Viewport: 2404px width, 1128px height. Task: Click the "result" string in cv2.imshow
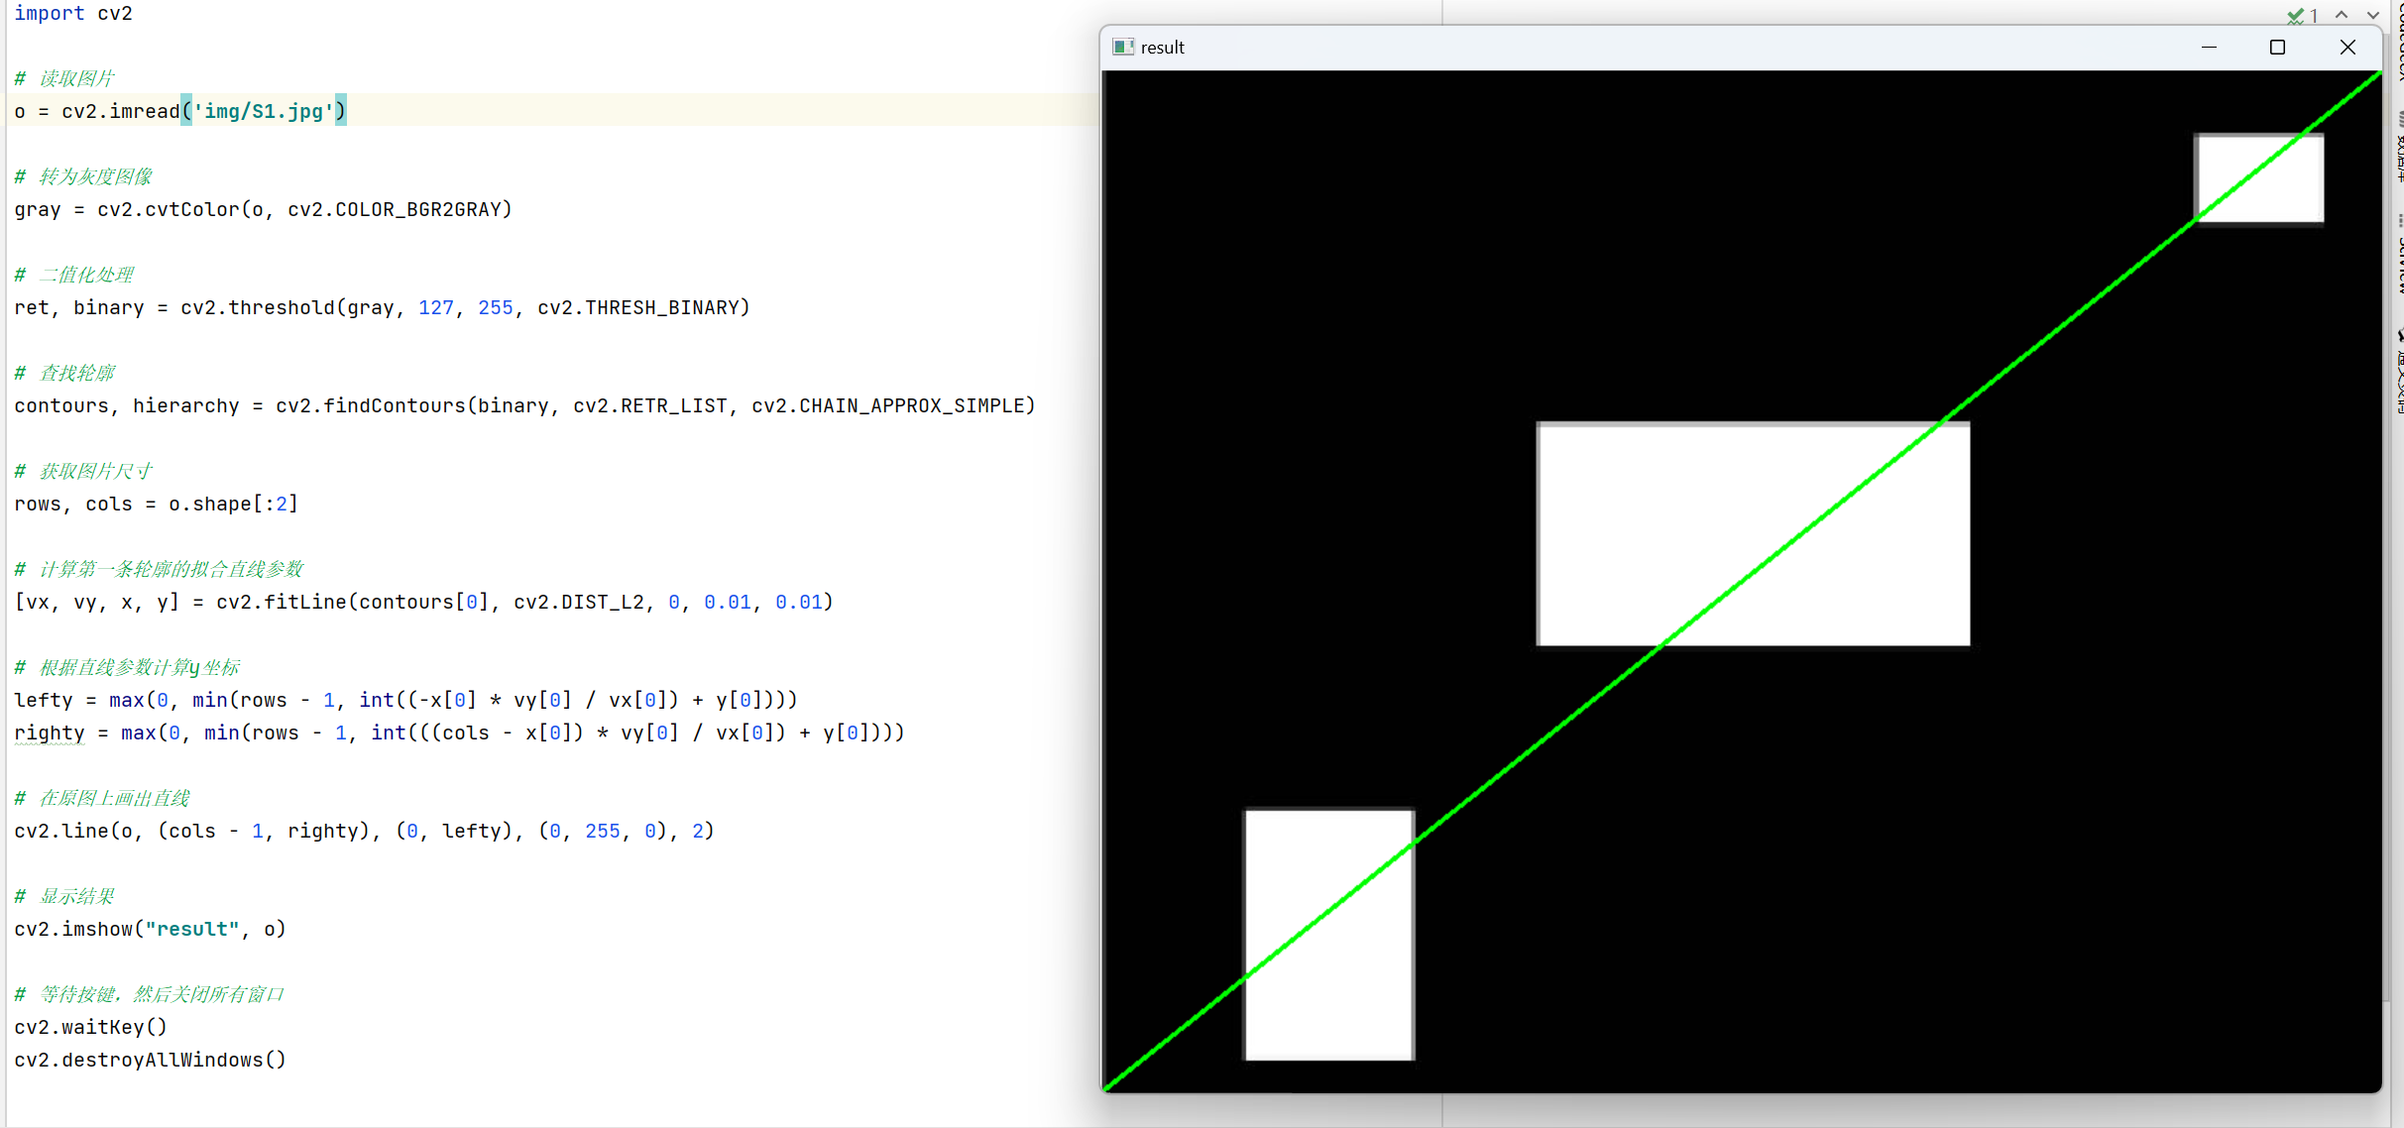(x=192, y=929)
